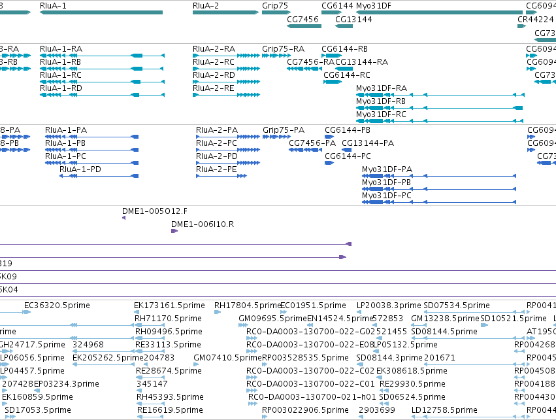
Task: Click protein label RluA-1-PB
Action: coord(65,143)
